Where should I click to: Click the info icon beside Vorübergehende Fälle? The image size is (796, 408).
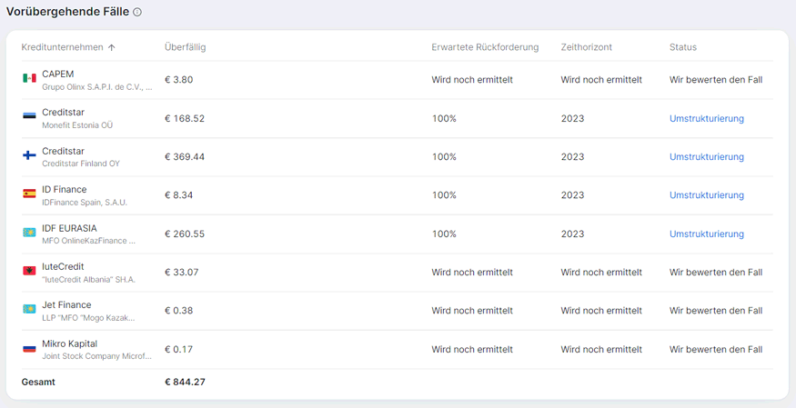coord(137,12)
